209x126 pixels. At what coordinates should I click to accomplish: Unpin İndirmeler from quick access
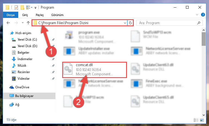coord(53,59)
